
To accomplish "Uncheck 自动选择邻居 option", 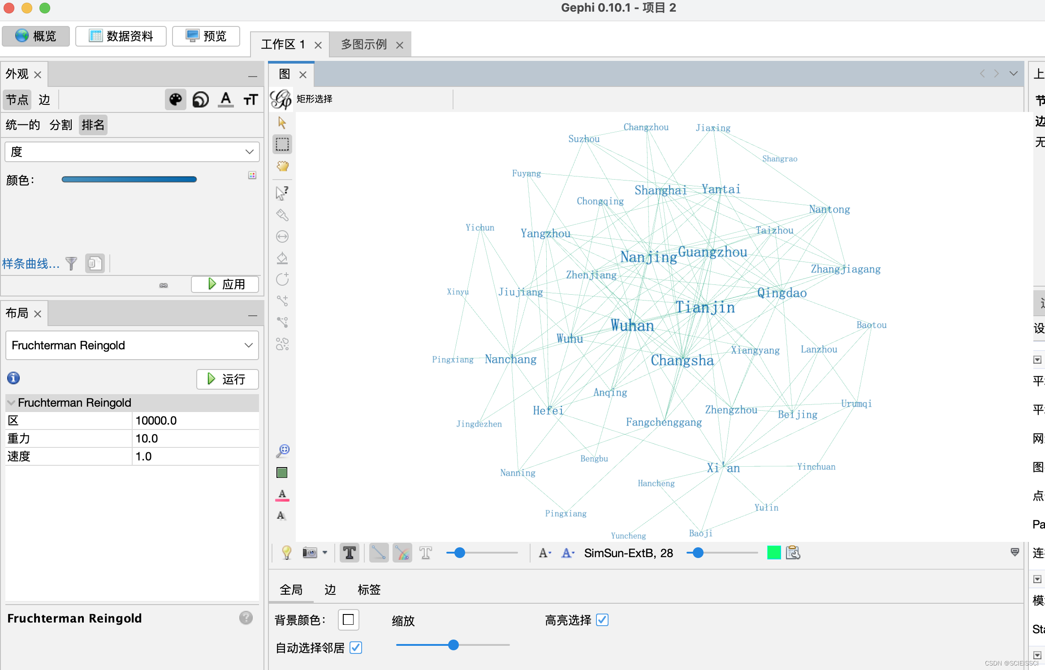I will [x=356, y=648].
